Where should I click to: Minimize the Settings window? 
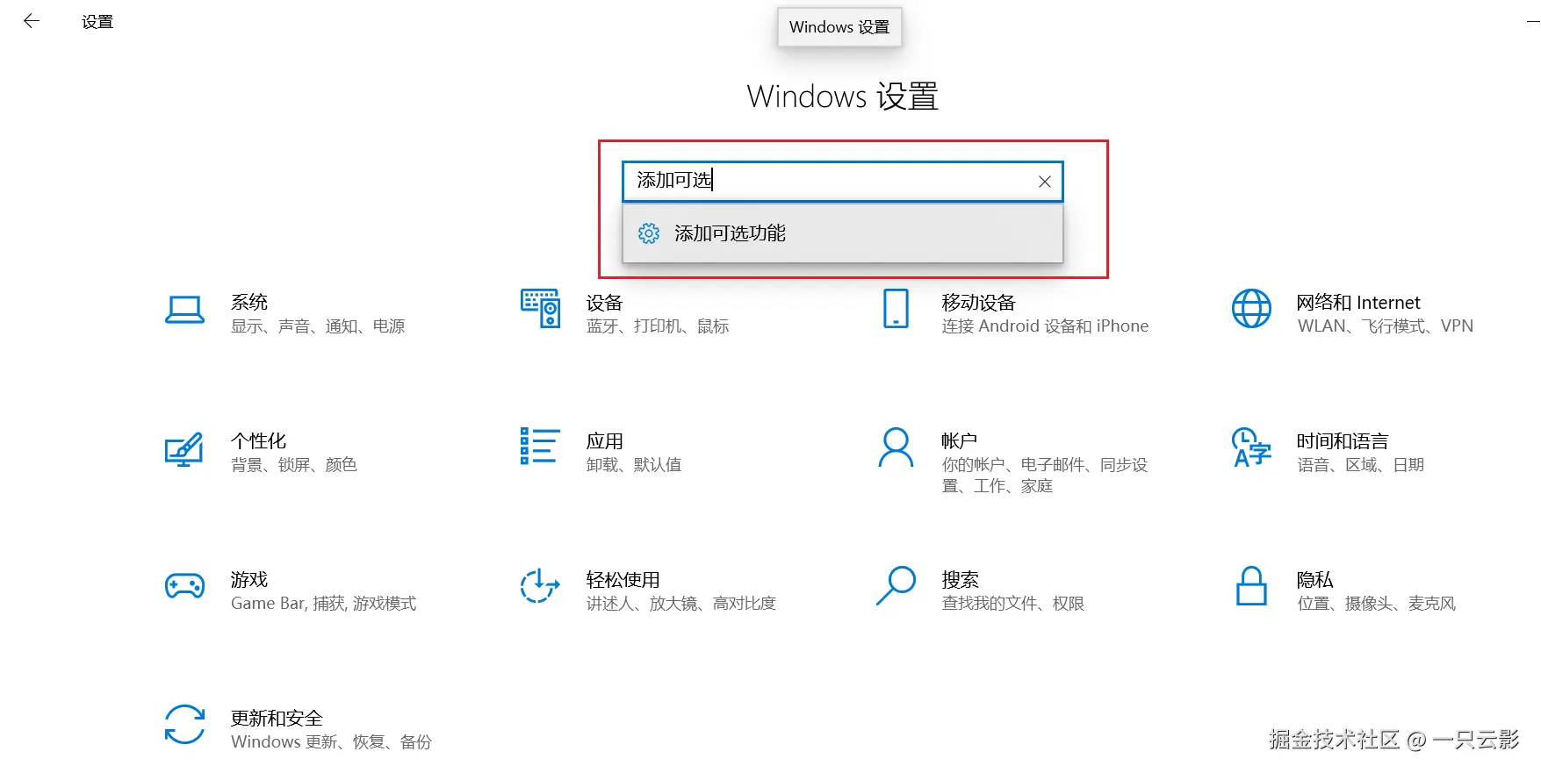[x=1532, y=21]
